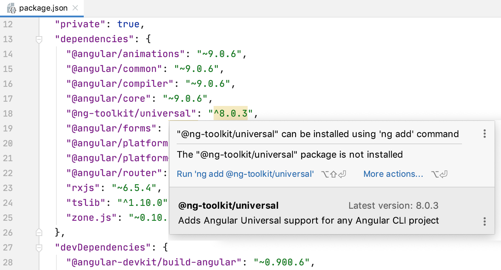This screenshot has height=270, width=501.
Task: Click the "@angular/animations" dependency key
Action: click(x=125, y=54)
